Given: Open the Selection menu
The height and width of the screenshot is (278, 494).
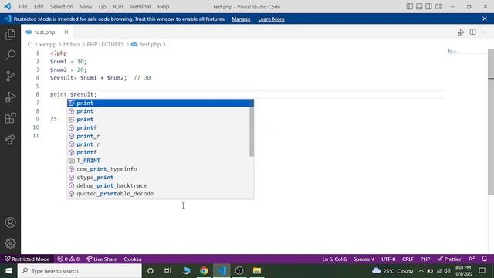Looking at the screenshot, I should coord(62,7).
